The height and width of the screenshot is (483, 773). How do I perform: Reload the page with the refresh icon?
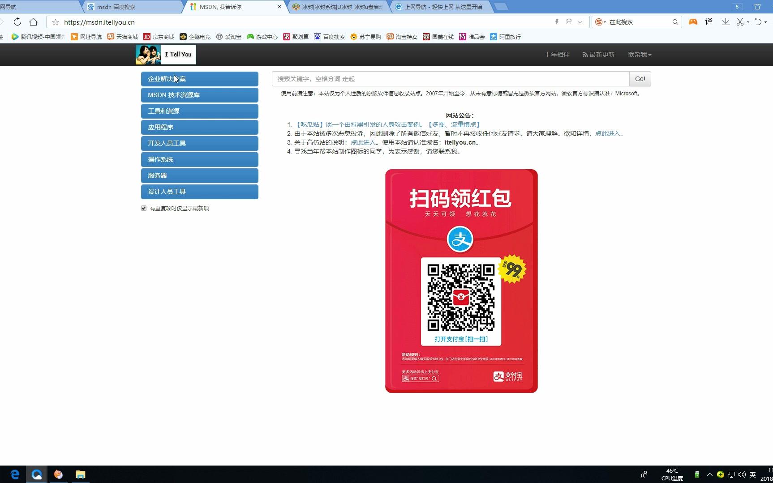(x=17, y=22)
